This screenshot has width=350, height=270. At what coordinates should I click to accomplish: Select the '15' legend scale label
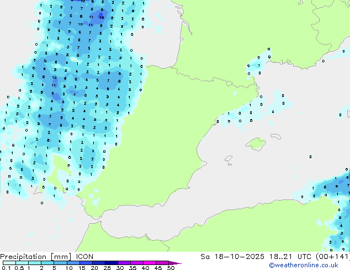click(82, 268)
